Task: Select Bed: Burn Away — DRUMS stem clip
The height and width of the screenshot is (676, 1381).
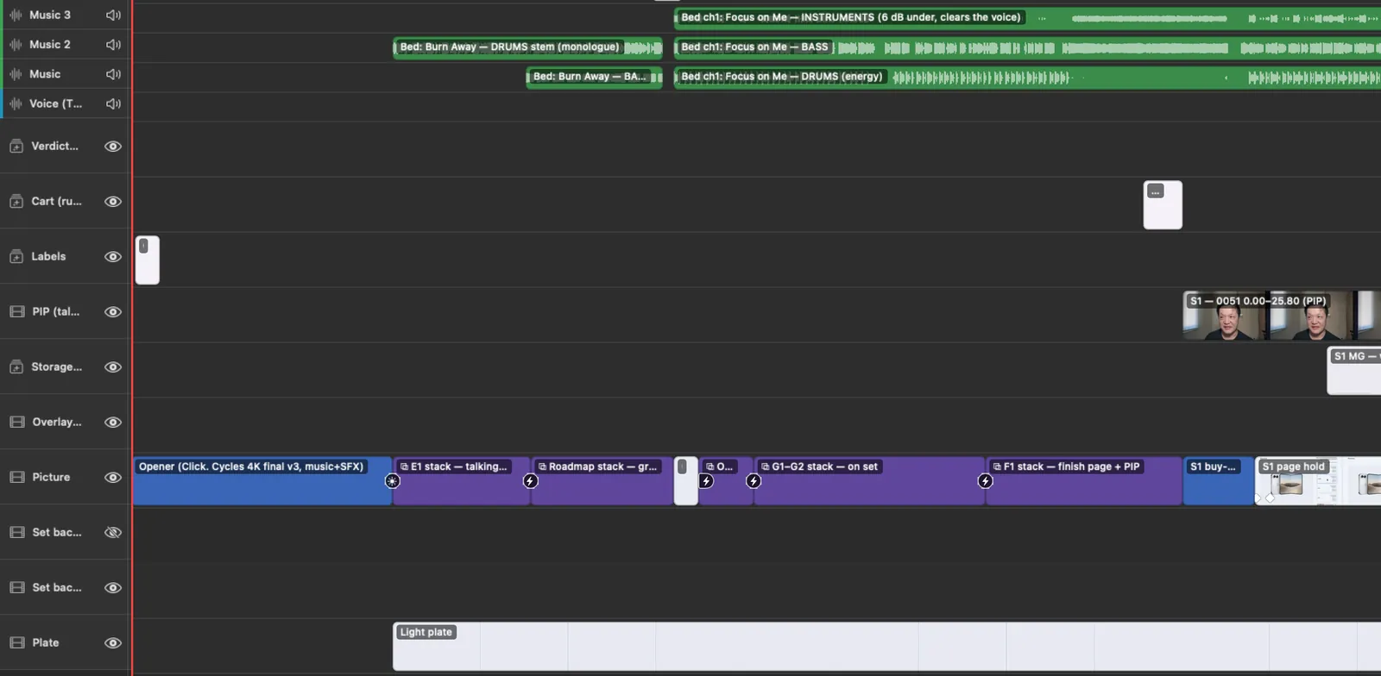Action: pyautogui.click(x=527, y=47)
